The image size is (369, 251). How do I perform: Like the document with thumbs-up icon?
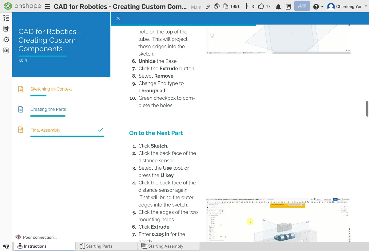tap(261, 6)
